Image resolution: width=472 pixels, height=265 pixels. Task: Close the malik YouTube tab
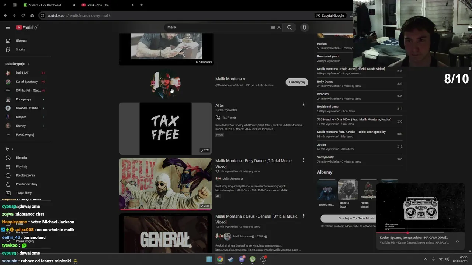click(133, 5)
